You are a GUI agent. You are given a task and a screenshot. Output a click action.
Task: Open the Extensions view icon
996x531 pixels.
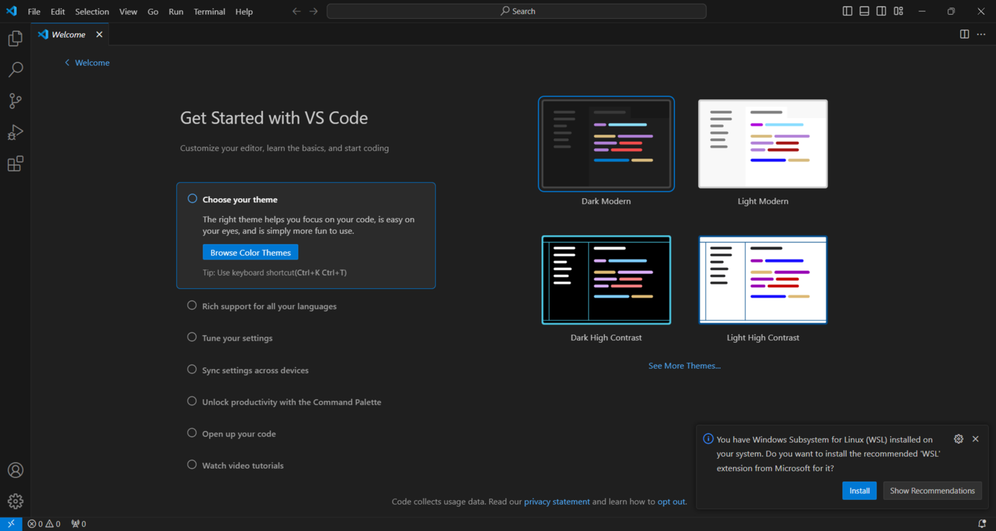(15, 163)
